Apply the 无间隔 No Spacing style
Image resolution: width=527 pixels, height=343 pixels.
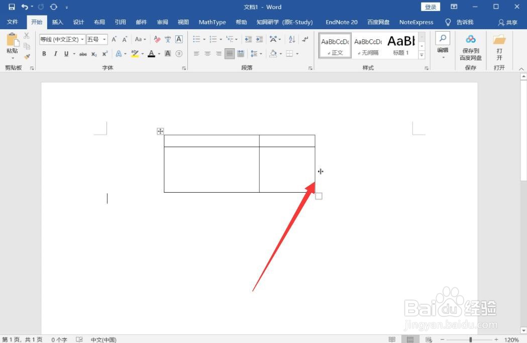tap(368, 45)
